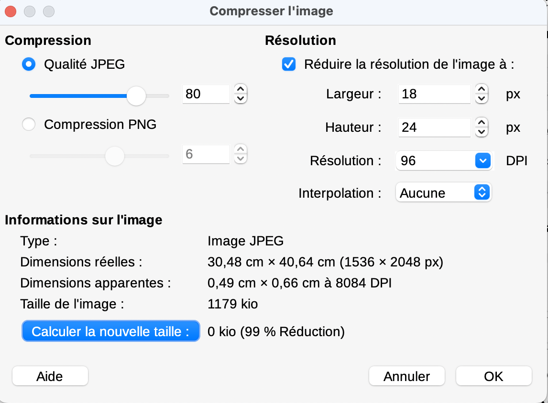Click the Largeur input field
This screenshot has width=548, height=403.
tap(434, 94)
